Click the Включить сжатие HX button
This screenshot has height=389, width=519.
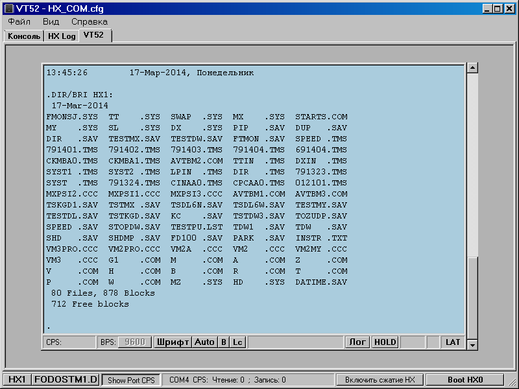(x=380, y=380)
